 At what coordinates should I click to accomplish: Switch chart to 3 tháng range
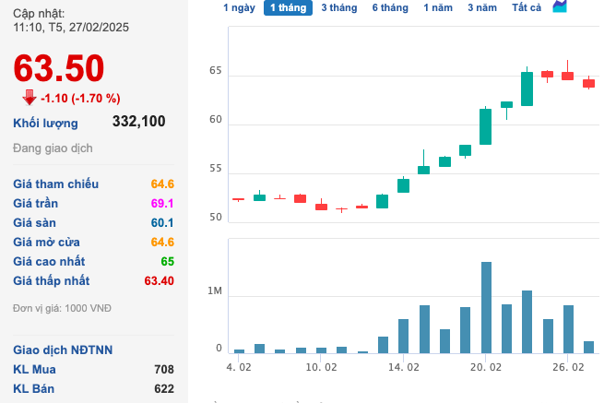click(x=338, y=7)
